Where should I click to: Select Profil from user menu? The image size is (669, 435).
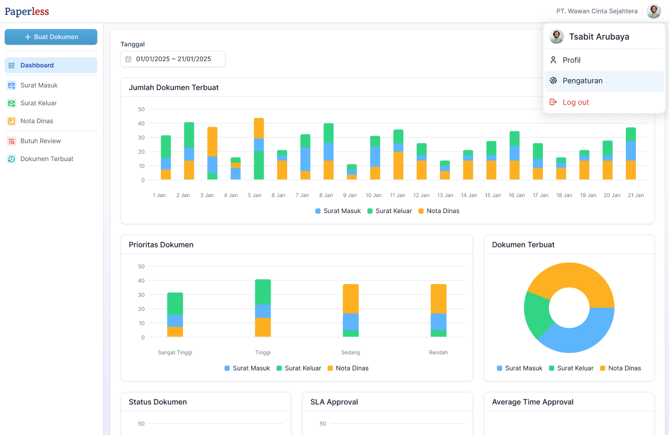[x=604, y=60]
